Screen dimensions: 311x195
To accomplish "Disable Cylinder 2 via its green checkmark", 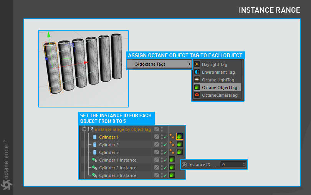I will point(165,145).
